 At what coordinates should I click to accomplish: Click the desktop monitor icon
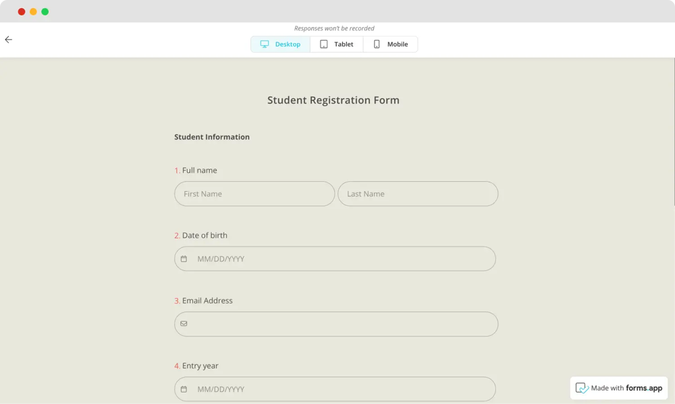click(x=265, y=45)
